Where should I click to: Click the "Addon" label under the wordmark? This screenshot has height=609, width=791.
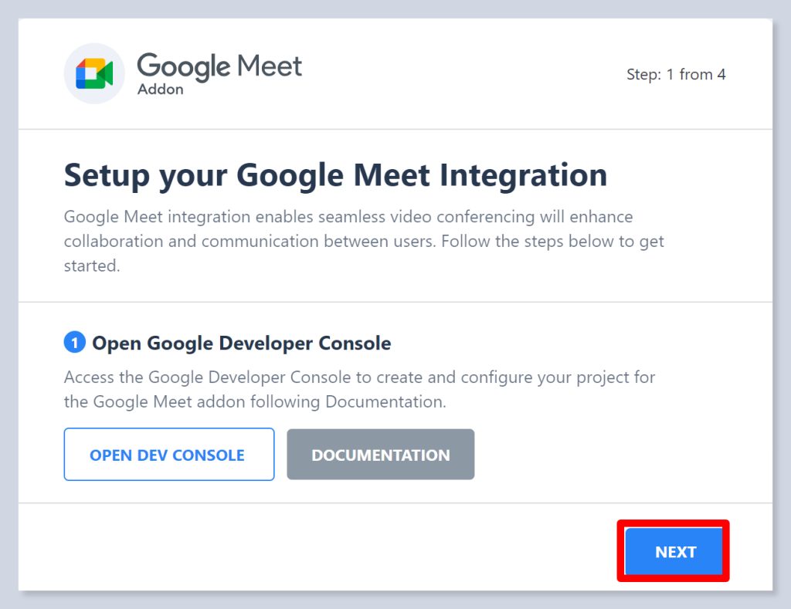160,90
